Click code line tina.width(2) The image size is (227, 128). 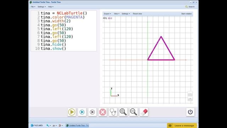tap(56, 21)
